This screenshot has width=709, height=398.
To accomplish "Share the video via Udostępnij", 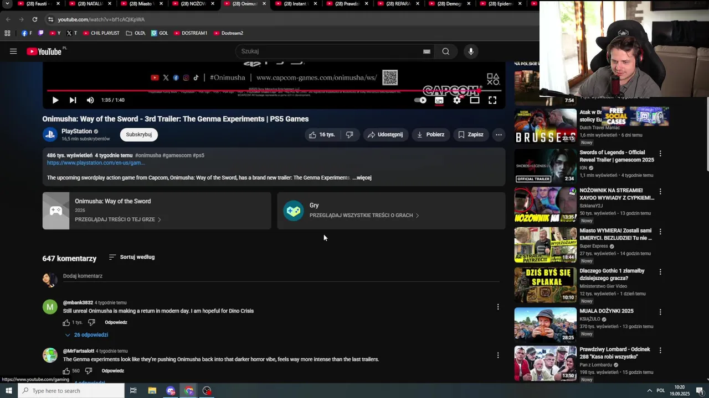I will pos(386,134).
